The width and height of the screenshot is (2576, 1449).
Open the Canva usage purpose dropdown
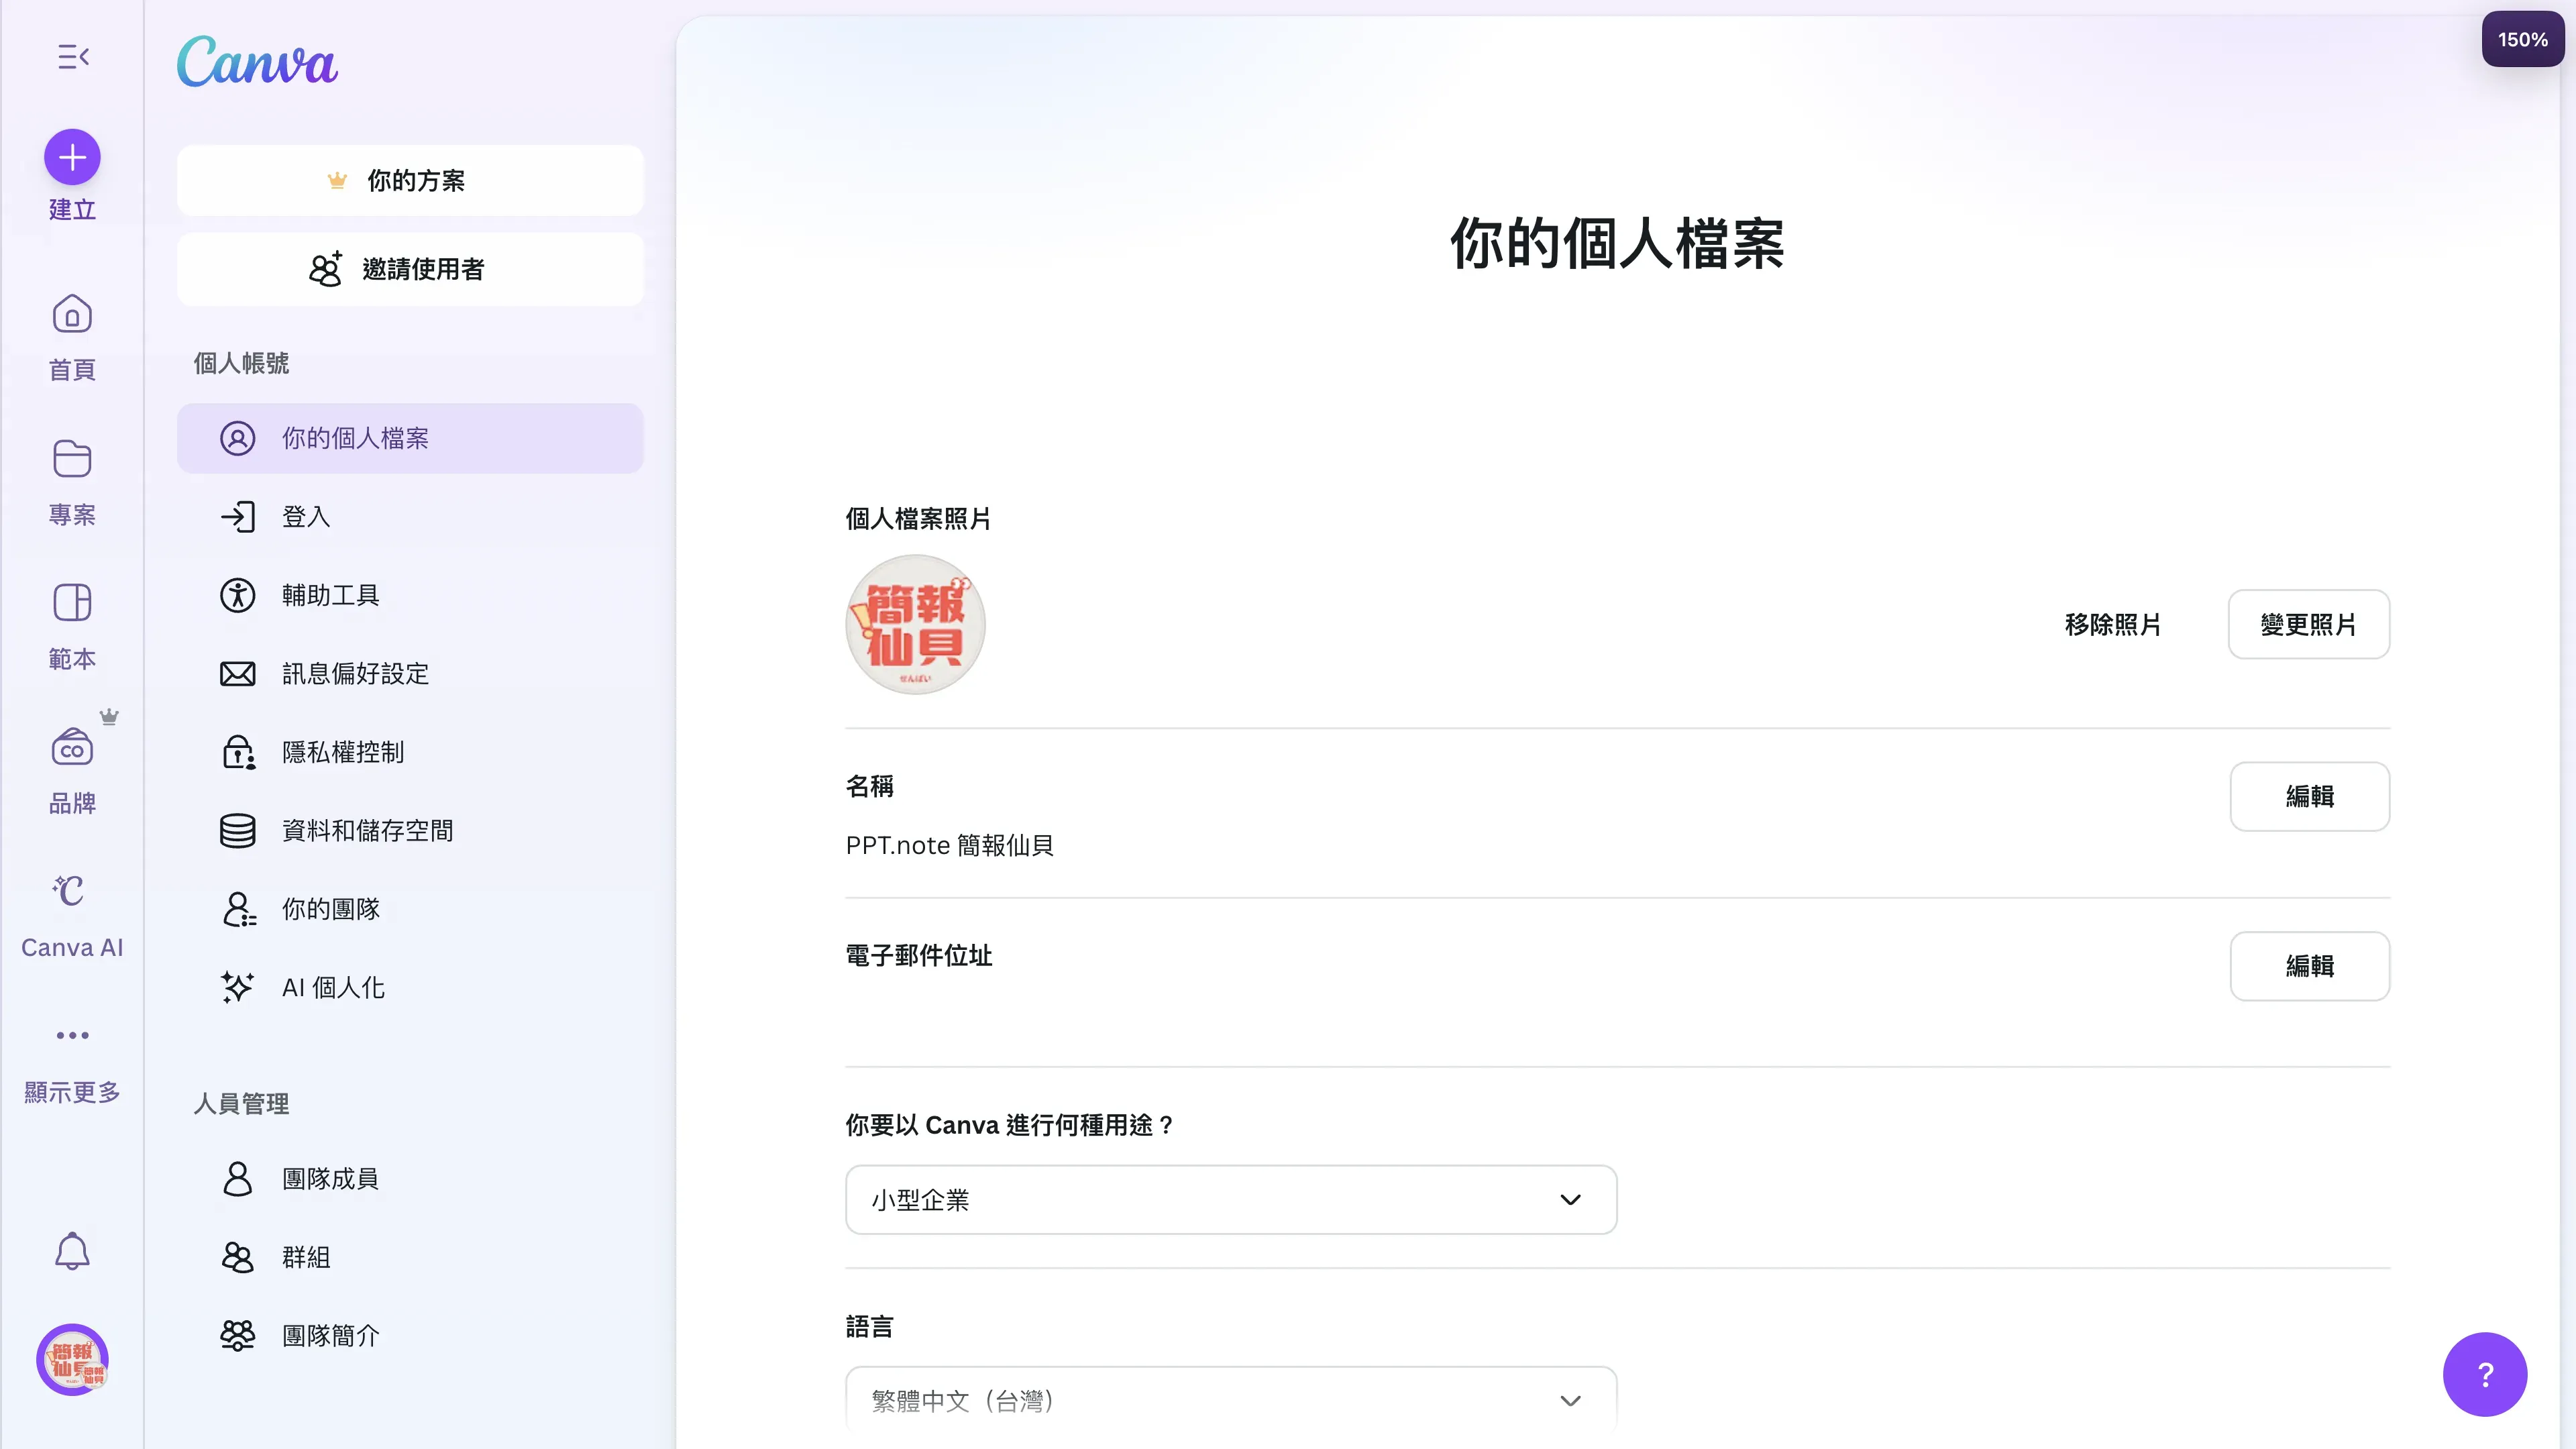click(1230, 1199)
